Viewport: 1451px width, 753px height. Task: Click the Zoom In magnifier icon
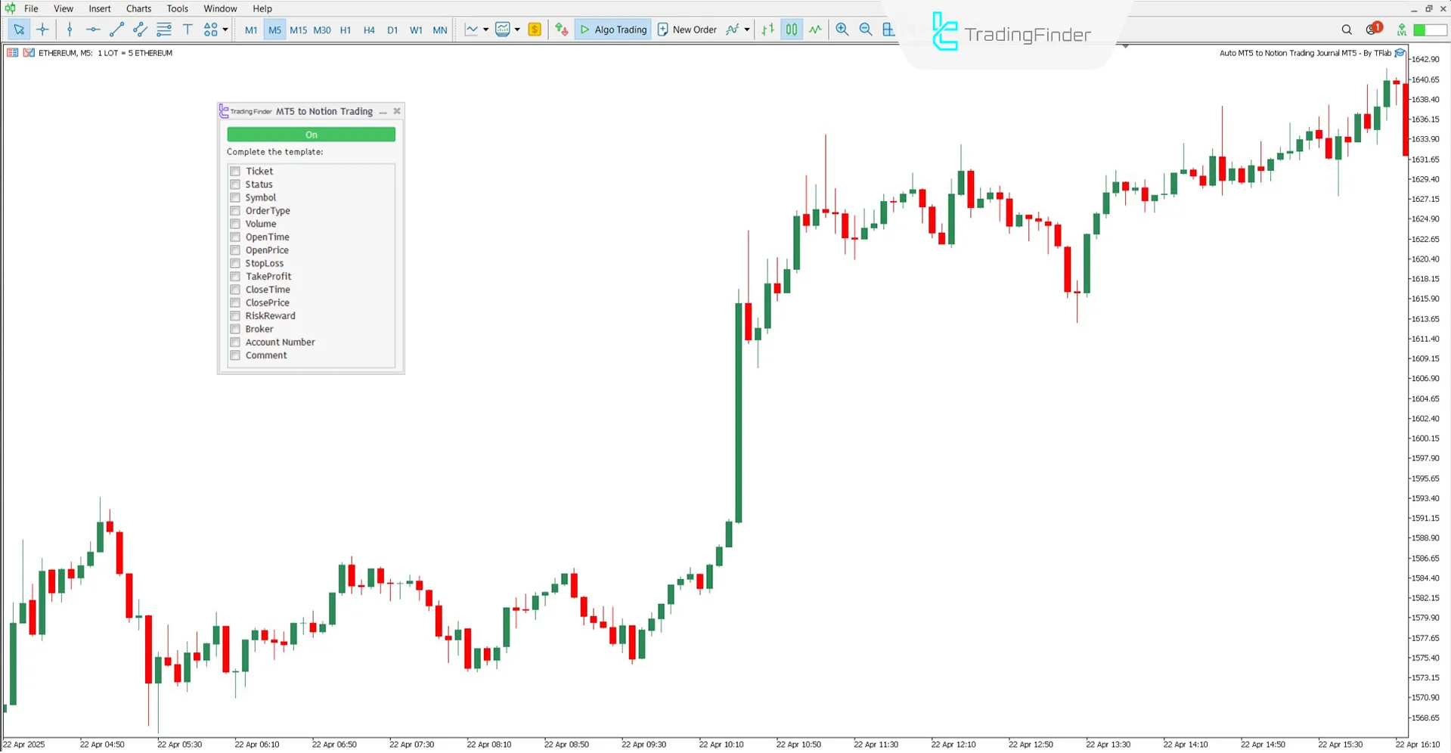coord(842,29)
